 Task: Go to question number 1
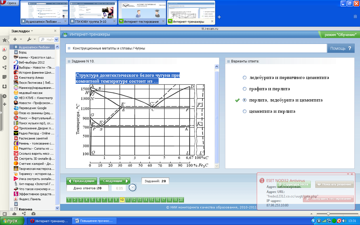click(69, 200)
